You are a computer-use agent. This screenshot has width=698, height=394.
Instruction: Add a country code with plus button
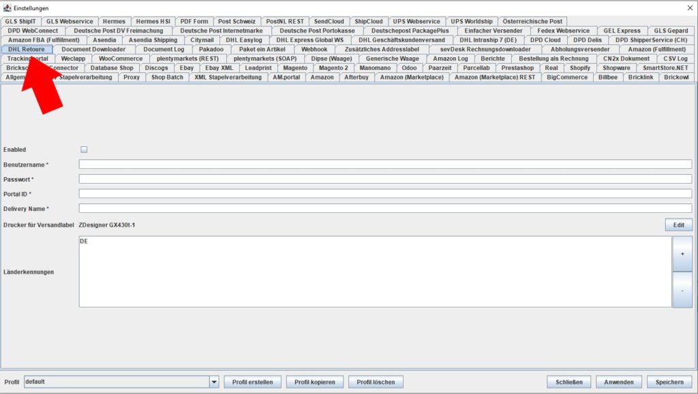(x=682, y=254)
